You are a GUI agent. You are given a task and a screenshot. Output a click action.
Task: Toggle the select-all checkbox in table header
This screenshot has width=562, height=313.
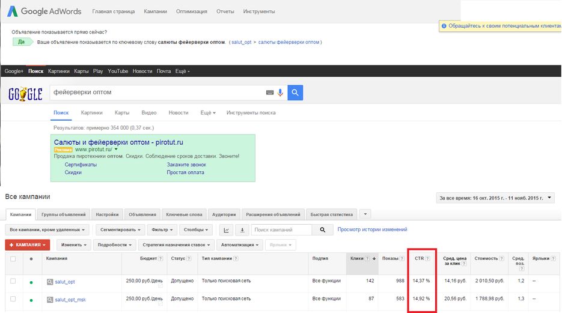[x=13, y=258]
